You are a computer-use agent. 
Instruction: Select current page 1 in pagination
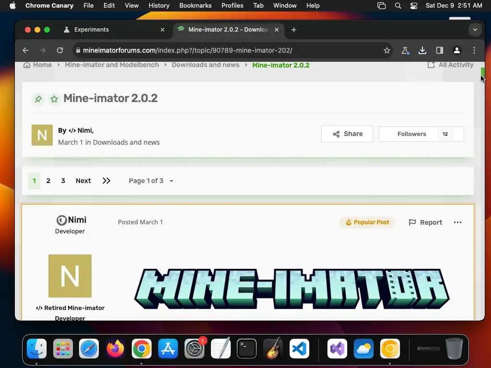click(34, 181)
